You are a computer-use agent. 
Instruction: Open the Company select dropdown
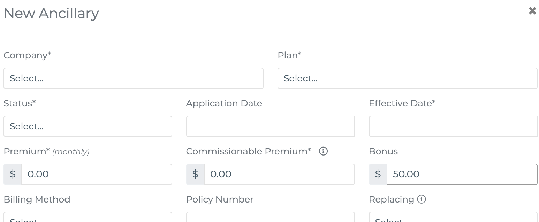point(134,78)
